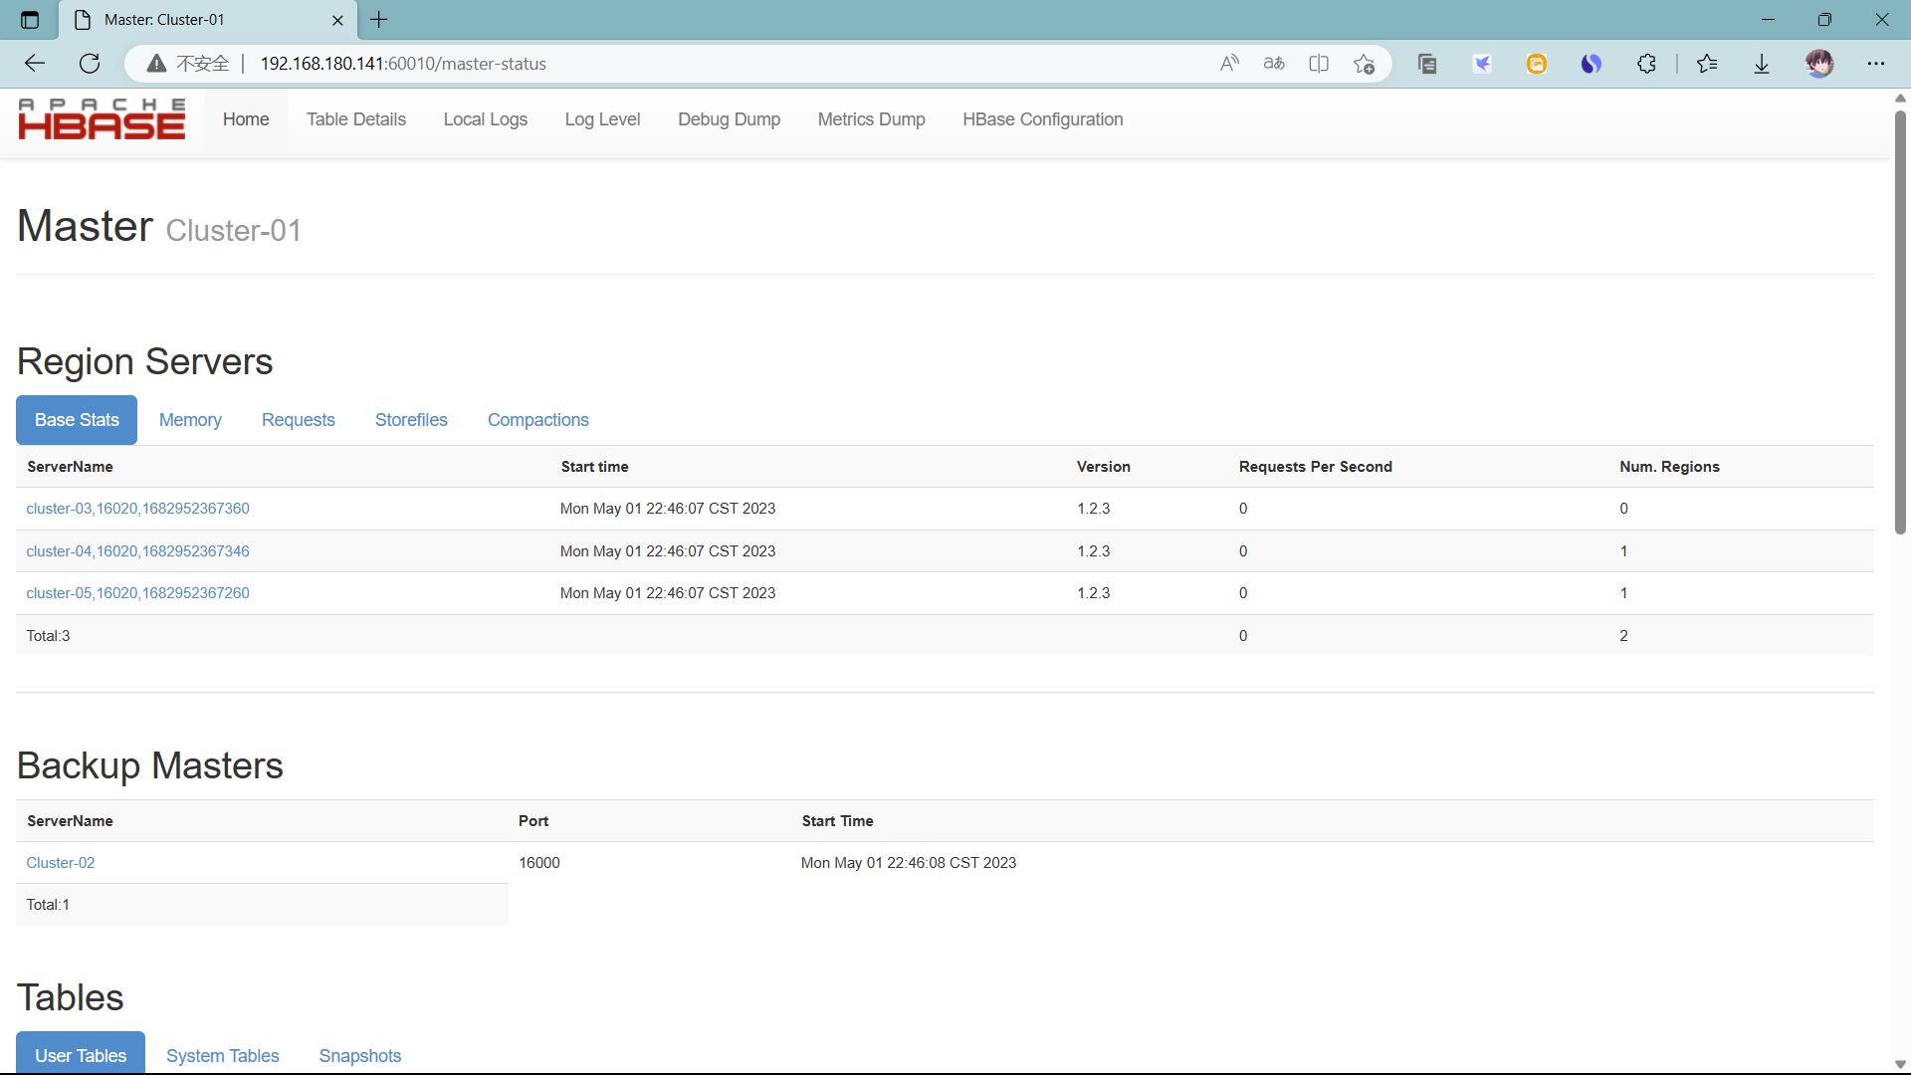1911x1075 pixels.
Task: Open region server cluster-03 link
Action: click(137, 509)
